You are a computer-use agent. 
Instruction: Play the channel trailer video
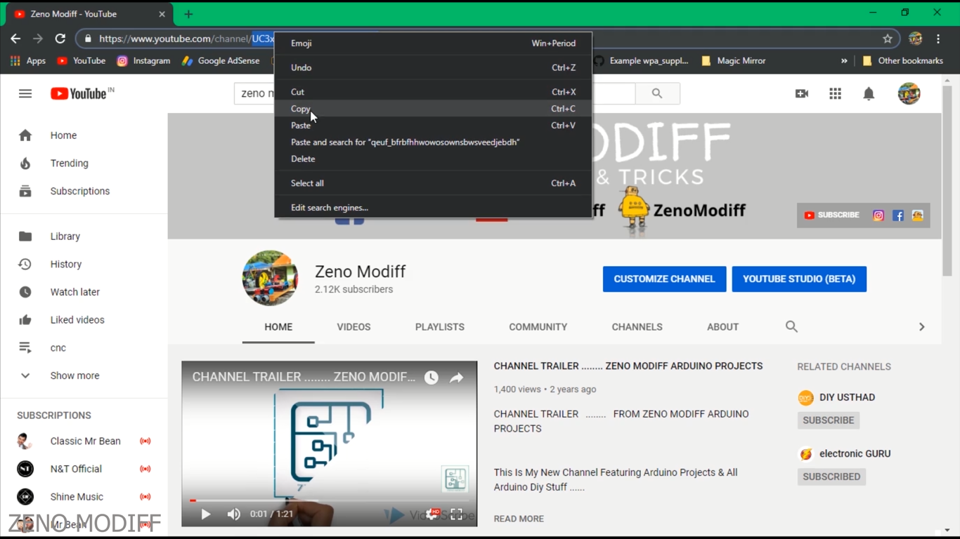pos(206,514)
